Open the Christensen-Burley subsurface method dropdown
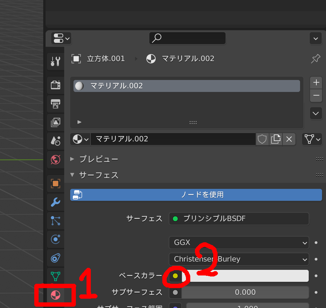Screen dimensions: 326x308 tap(239, 259)
